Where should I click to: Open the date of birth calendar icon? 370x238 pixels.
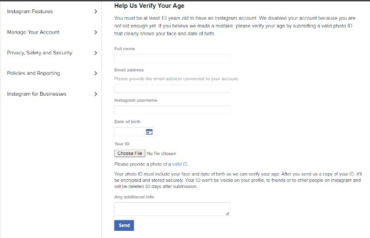[x=149, y=132]
